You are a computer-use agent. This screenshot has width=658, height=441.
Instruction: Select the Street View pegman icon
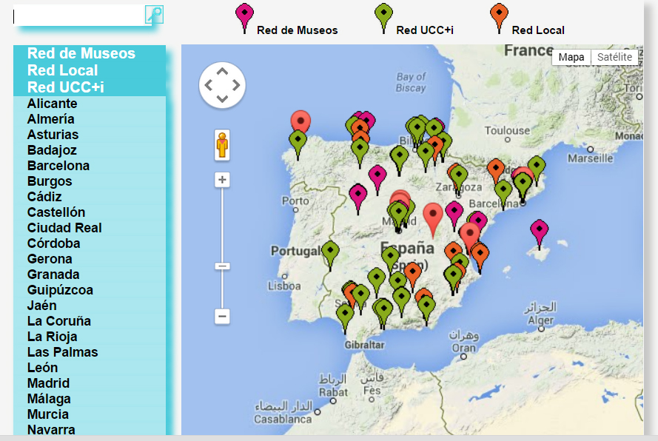221,145
